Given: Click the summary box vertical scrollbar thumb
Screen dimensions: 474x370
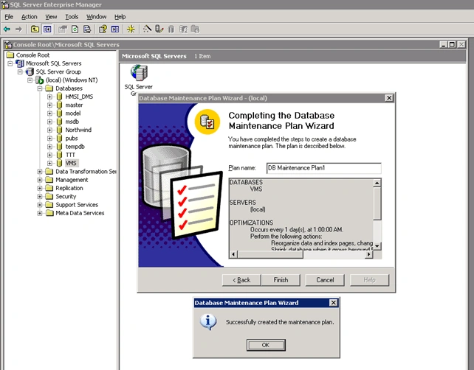Looking at the screenshot, I should 377,203.
